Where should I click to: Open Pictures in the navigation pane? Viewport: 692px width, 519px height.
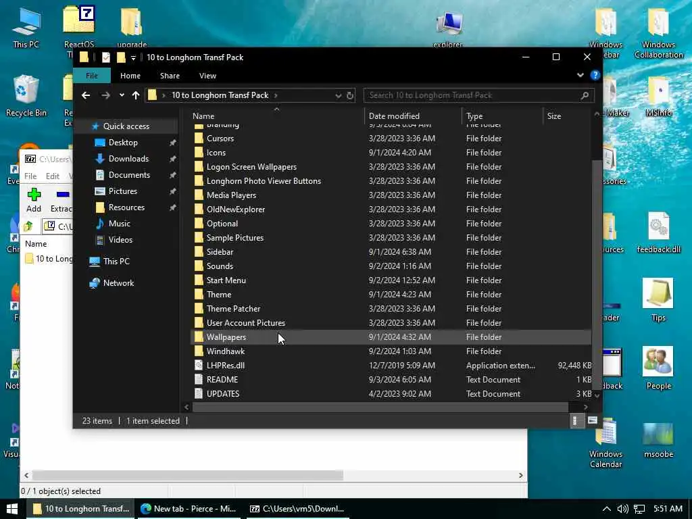tap(123, 191)
